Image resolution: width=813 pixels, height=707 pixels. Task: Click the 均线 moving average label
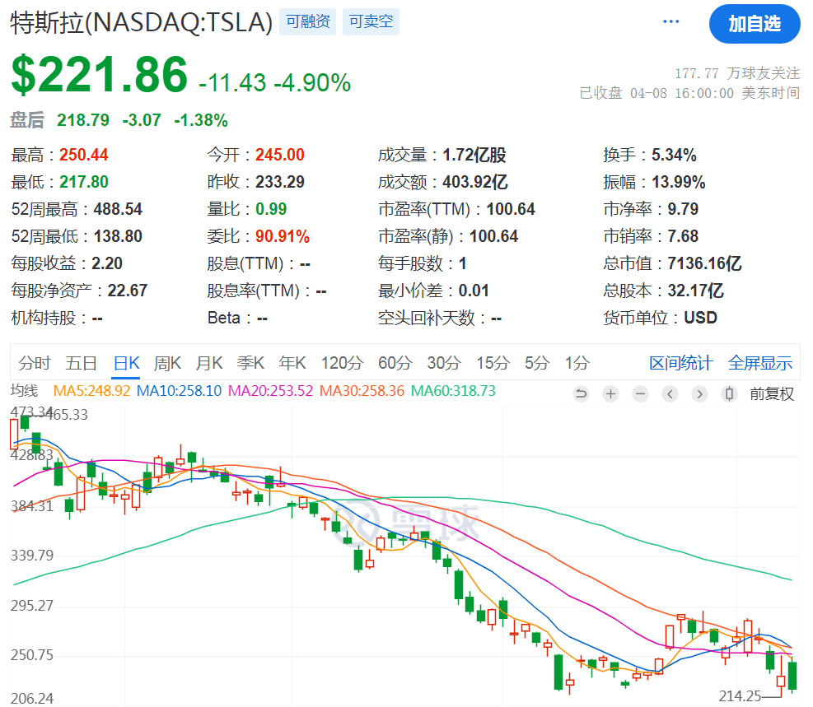click(25, 390)
